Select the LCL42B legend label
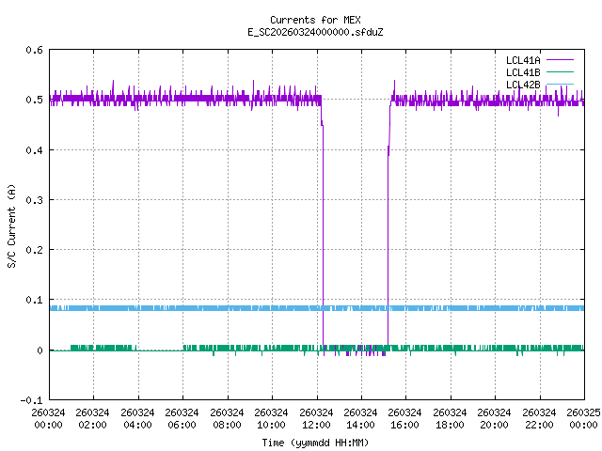Viewport: 602px width, 451px height. [522, 85]
